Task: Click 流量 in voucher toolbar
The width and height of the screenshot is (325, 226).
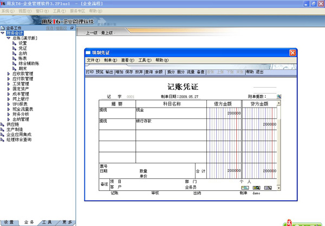Action: 191,72
